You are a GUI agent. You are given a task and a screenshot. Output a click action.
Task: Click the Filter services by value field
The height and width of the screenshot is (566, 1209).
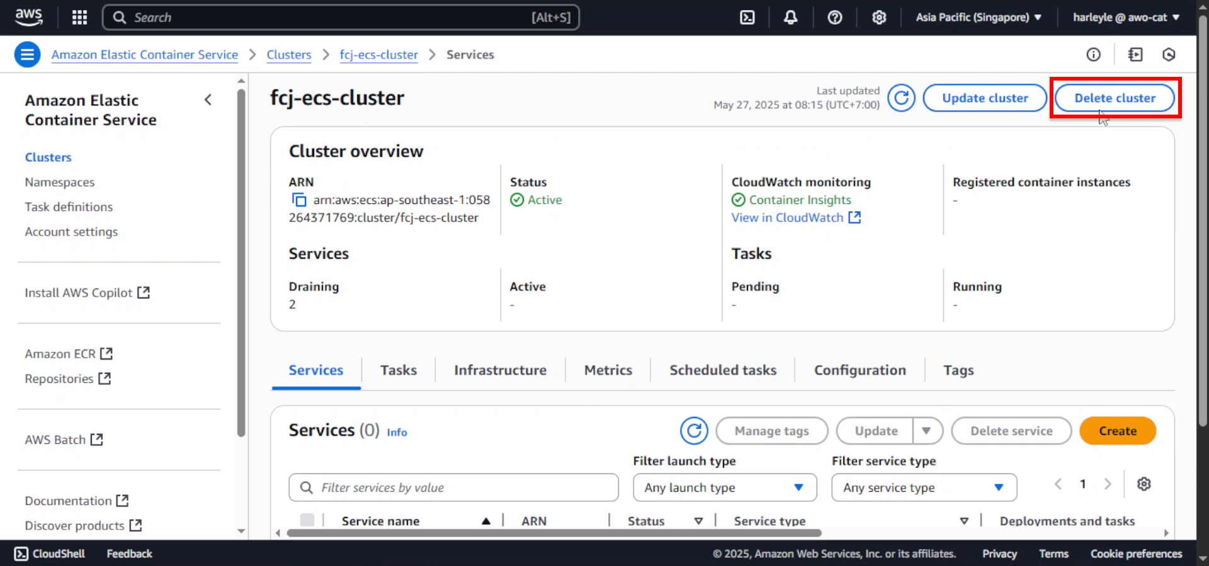453,487
